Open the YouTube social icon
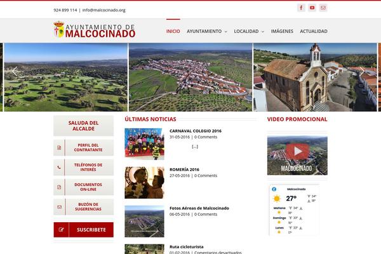The width and height of the screenshot is (381, 254). (x=312, y=8)
